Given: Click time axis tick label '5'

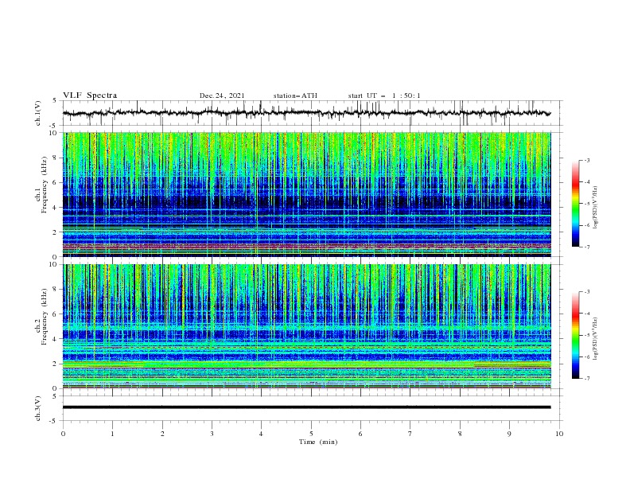Looking at the screenshot, I should (x=311, y=434).
